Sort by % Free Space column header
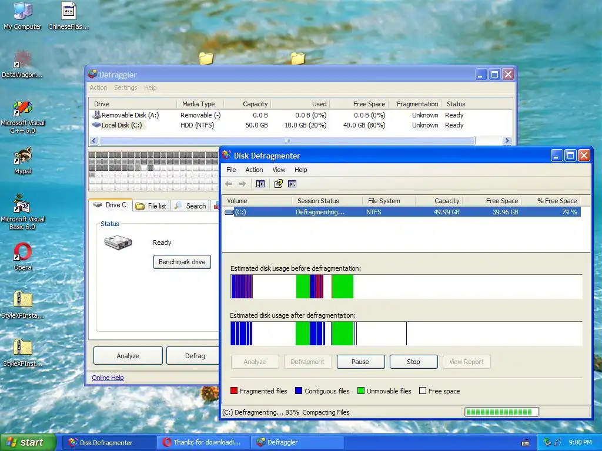The width and height of the screenshot is (602, 451). pos(550,201)
